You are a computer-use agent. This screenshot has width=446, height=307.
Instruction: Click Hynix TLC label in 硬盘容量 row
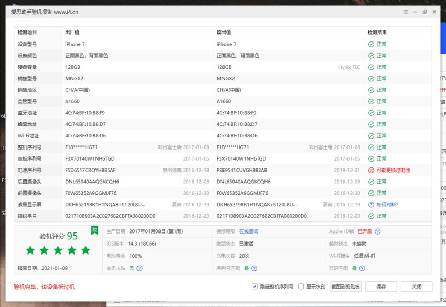coord(349,67)
